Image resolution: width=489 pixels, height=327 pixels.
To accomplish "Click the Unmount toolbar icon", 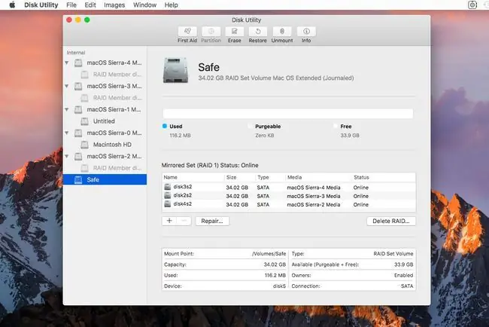I will (282, 31).
